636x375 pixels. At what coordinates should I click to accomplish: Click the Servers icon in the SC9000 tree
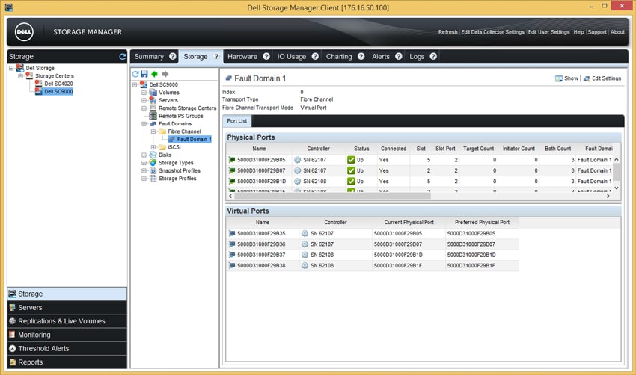point(153,100)
